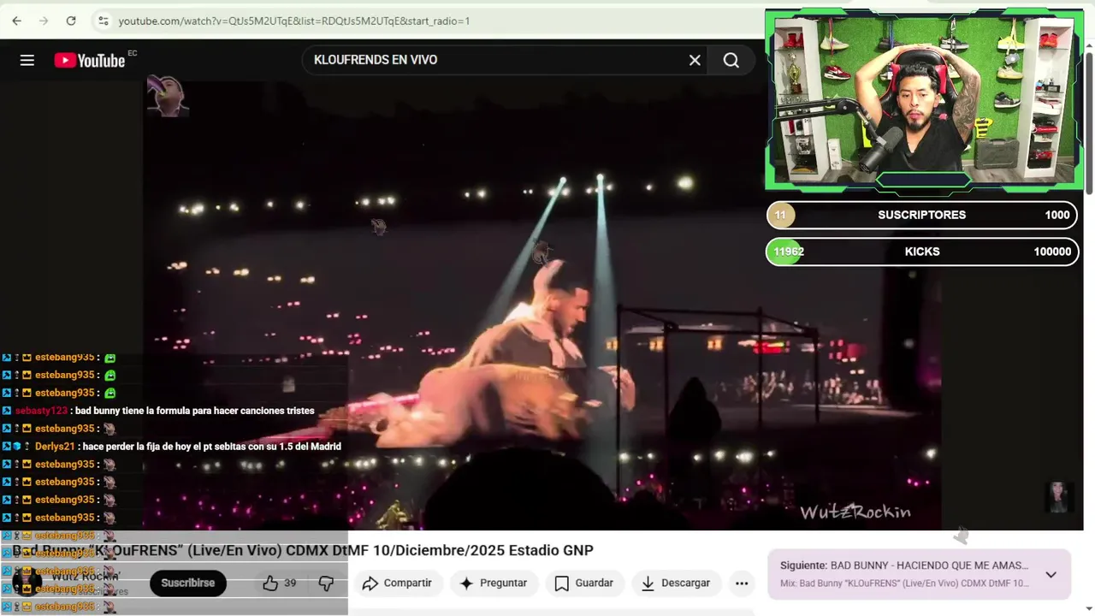Click the video title text
This screenshot has height=616, width=1095.
pos(303,550)
